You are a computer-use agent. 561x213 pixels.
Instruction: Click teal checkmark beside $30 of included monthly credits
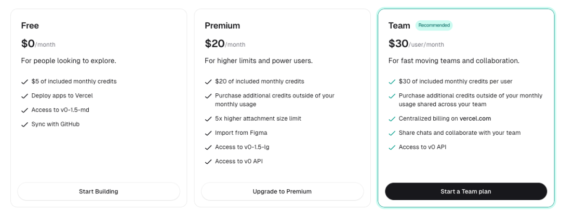392,82
